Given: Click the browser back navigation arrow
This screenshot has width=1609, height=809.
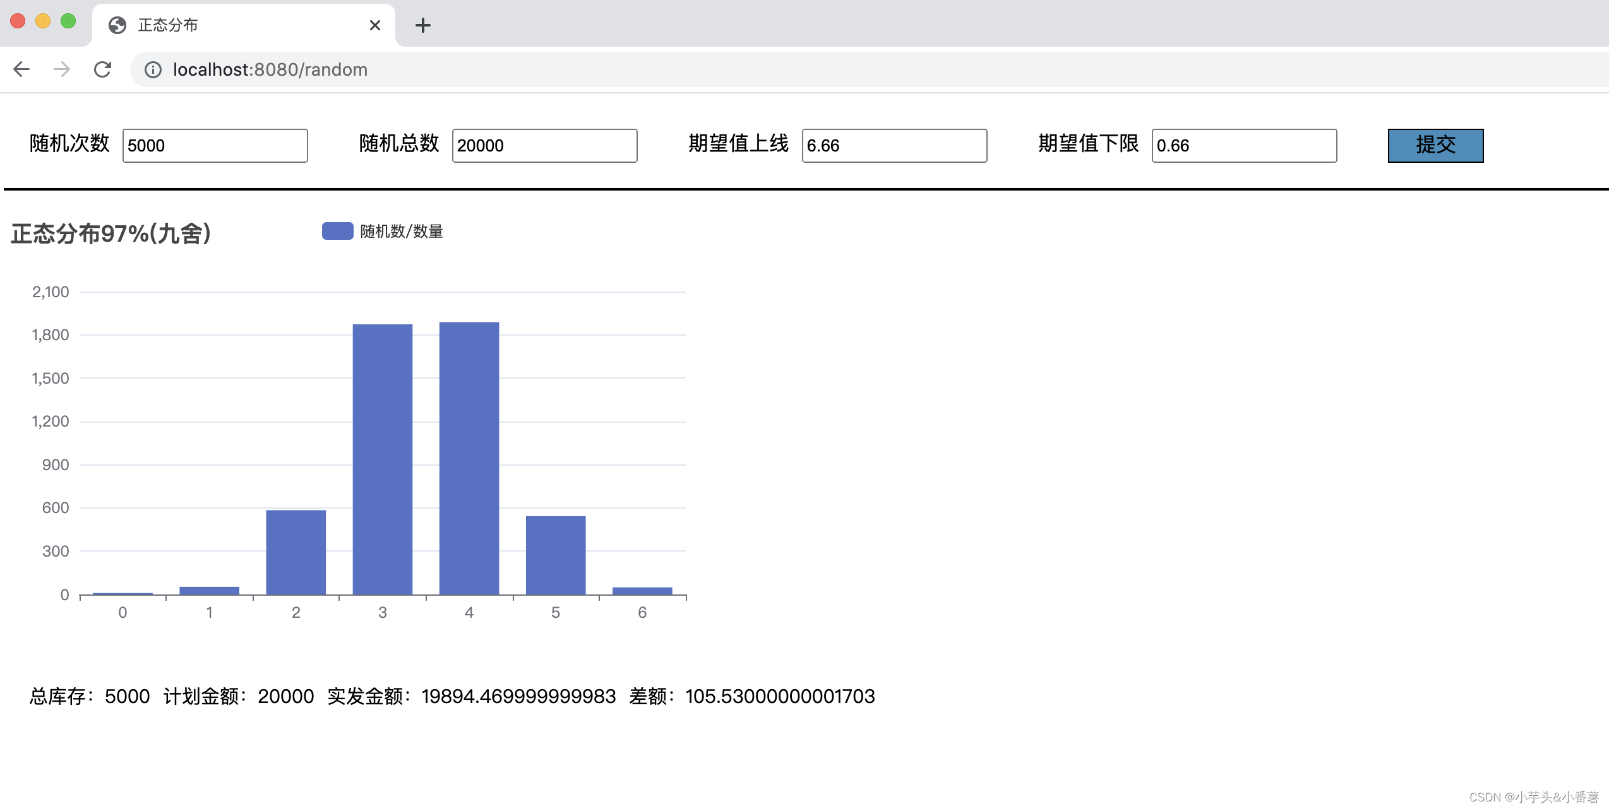Looking at the screenshot, I should [21, 69].
